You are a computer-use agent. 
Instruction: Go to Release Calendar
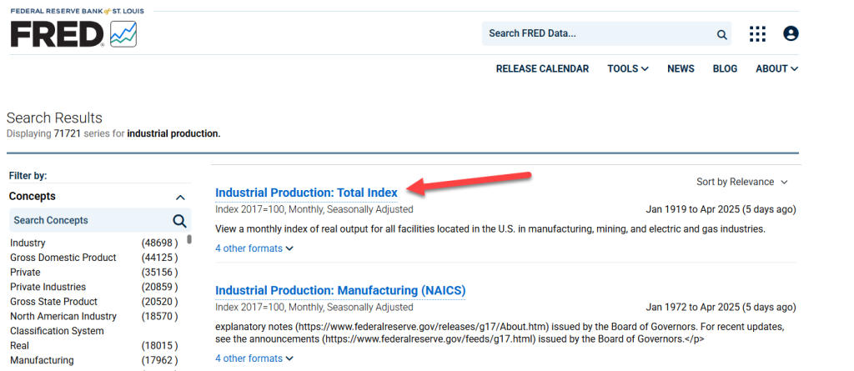pos(542,68)
